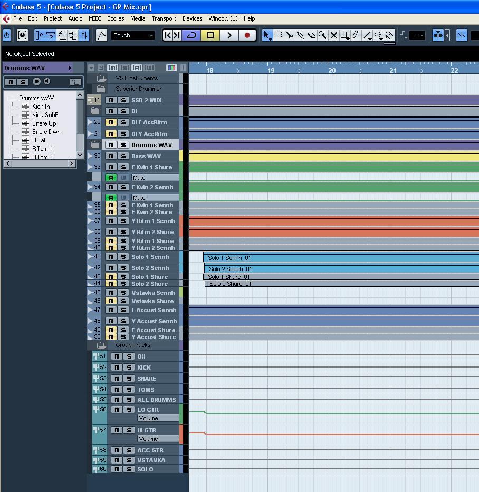The image size is (479, 492).
Task: Open the Window (1) menu
Action: [x=223, y=18]
